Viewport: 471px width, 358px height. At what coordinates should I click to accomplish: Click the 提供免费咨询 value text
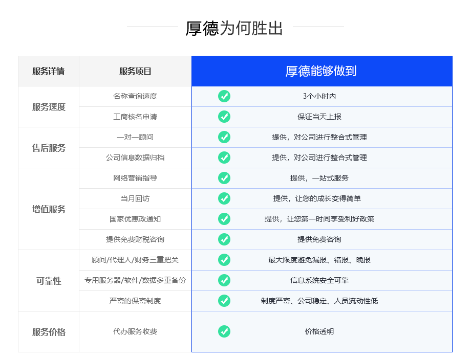tap(319, 239)
